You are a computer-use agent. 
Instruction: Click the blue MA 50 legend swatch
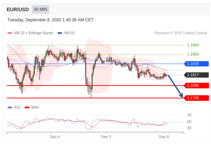pyautogui.click(x=60, y=33)
